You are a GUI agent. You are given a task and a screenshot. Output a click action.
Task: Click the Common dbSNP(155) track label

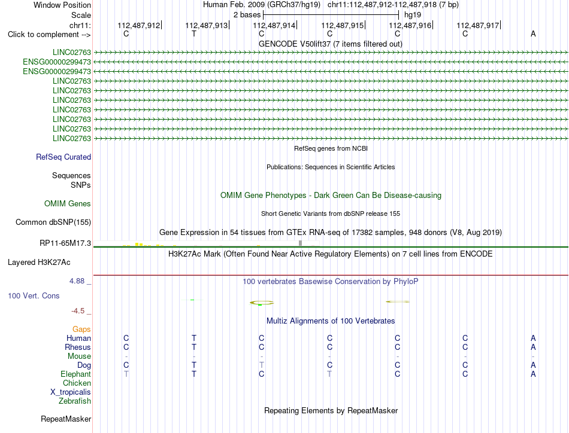53,222
